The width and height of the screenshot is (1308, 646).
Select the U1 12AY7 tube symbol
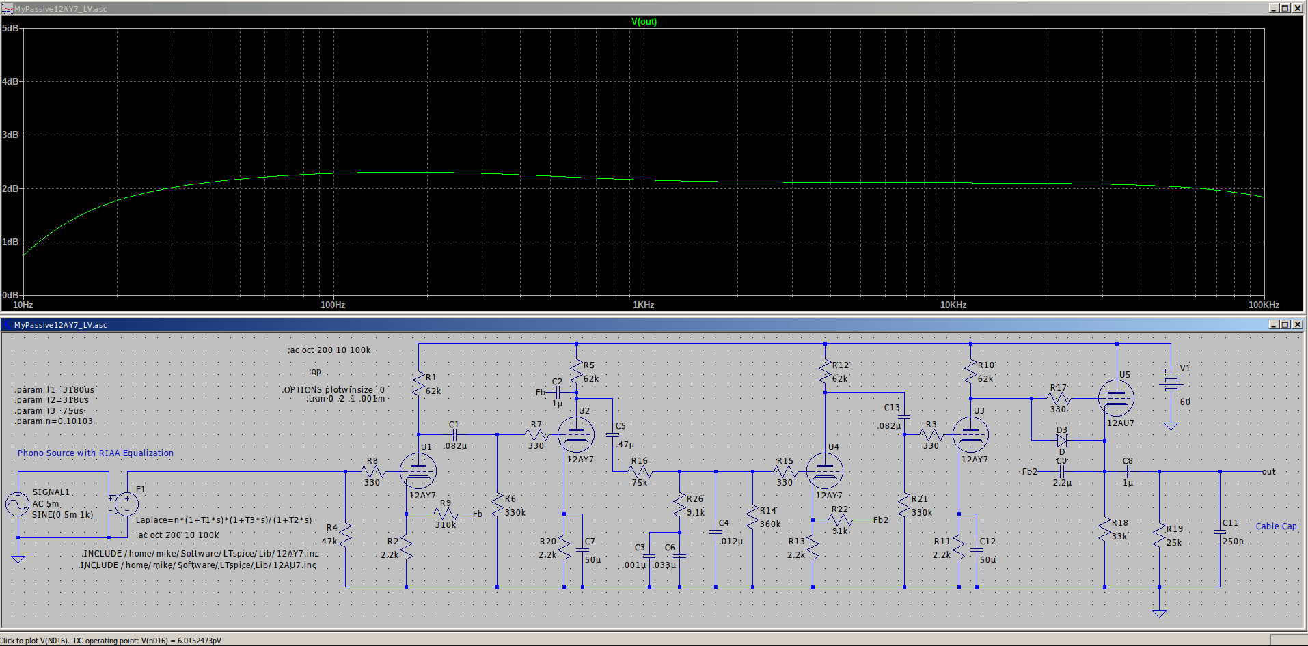(x=418, y=471)
